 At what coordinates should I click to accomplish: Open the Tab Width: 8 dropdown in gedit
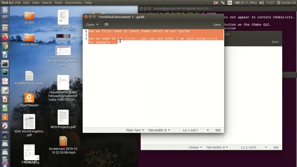pyautogui.click(x=159, y=130)
